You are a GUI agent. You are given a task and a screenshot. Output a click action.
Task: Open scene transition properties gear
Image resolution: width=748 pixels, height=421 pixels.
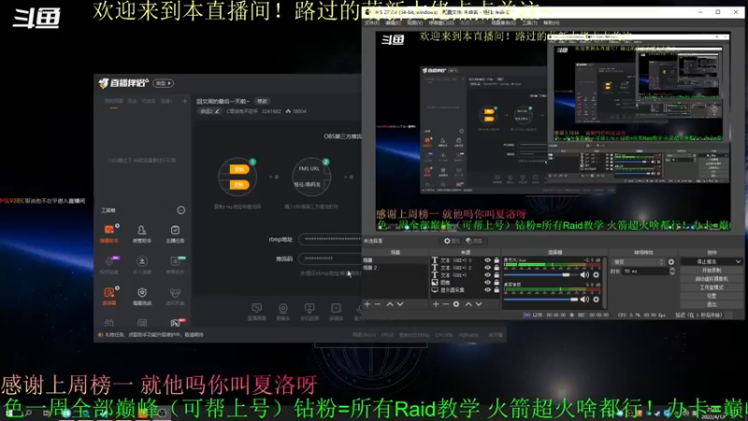pyautogui.click(x=671, y=262)
